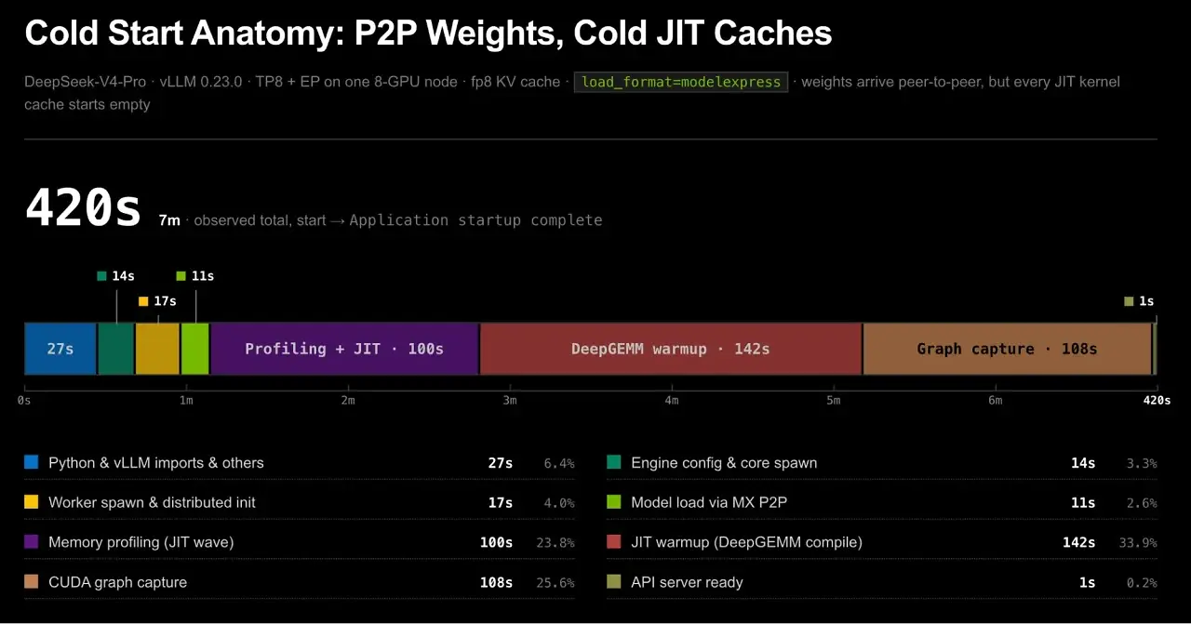1191x624 pixels.
Task: Click the load_format=modelexpress code badge
Action: point(681,82)
